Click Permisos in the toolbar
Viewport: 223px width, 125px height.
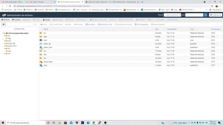coord(140,20)
